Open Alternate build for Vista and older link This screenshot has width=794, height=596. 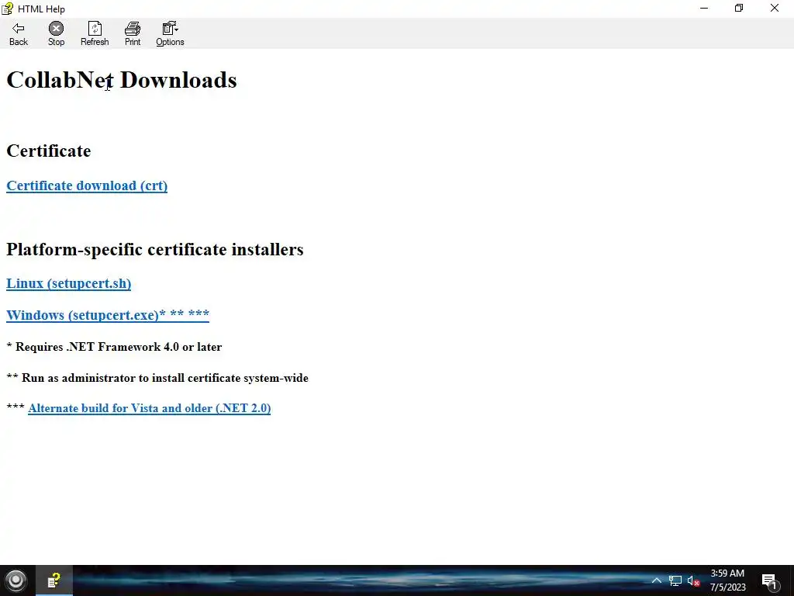click(150, 408)
